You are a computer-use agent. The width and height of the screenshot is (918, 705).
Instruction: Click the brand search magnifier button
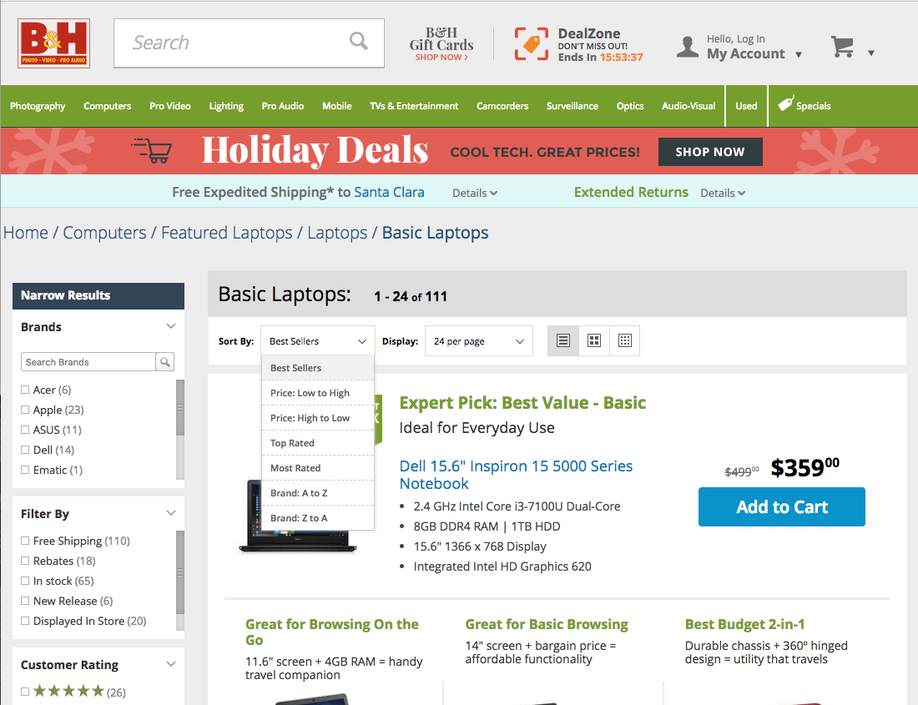tap(165, 362)
